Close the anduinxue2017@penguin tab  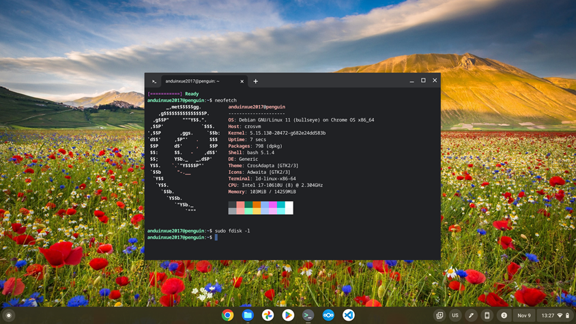pyautogui.click(x=242, y=81)
